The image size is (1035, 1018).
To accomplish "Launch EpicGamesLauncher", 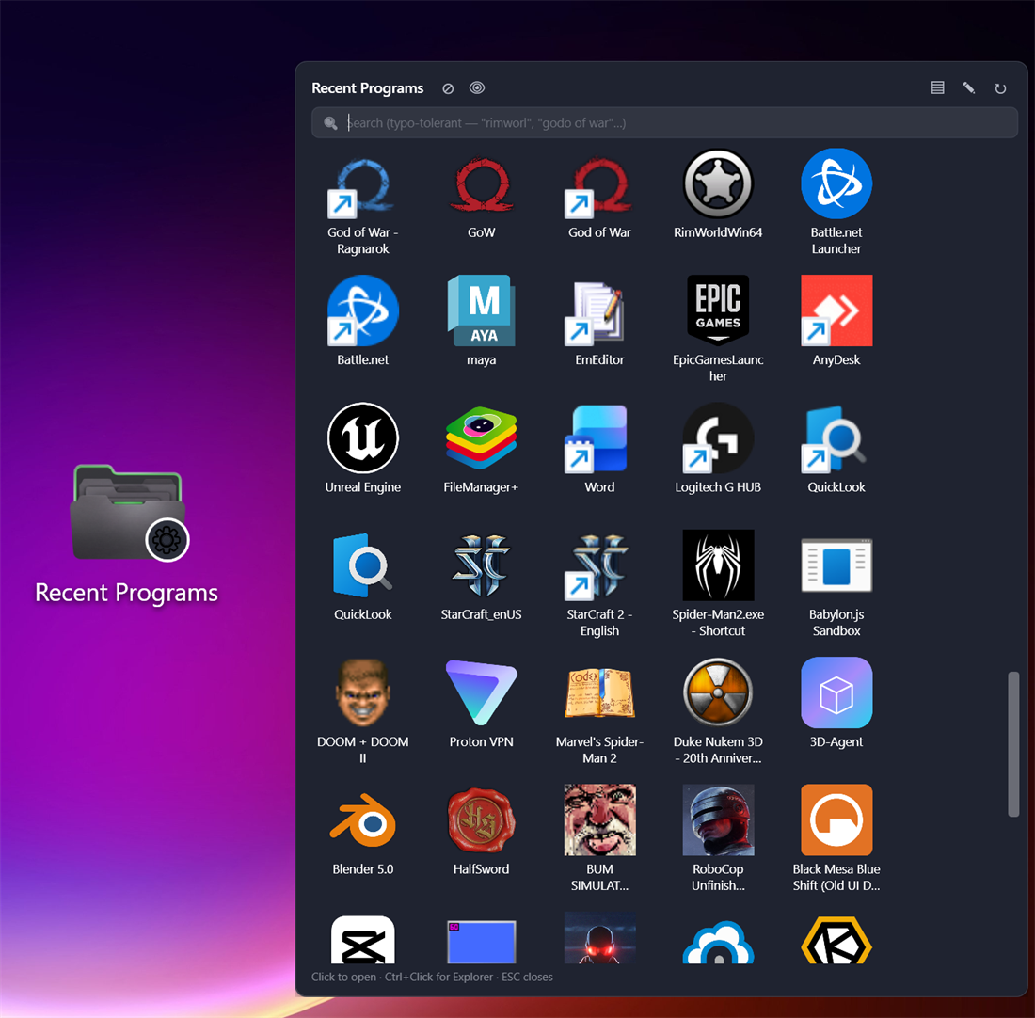I will click(x=718, y=310).
